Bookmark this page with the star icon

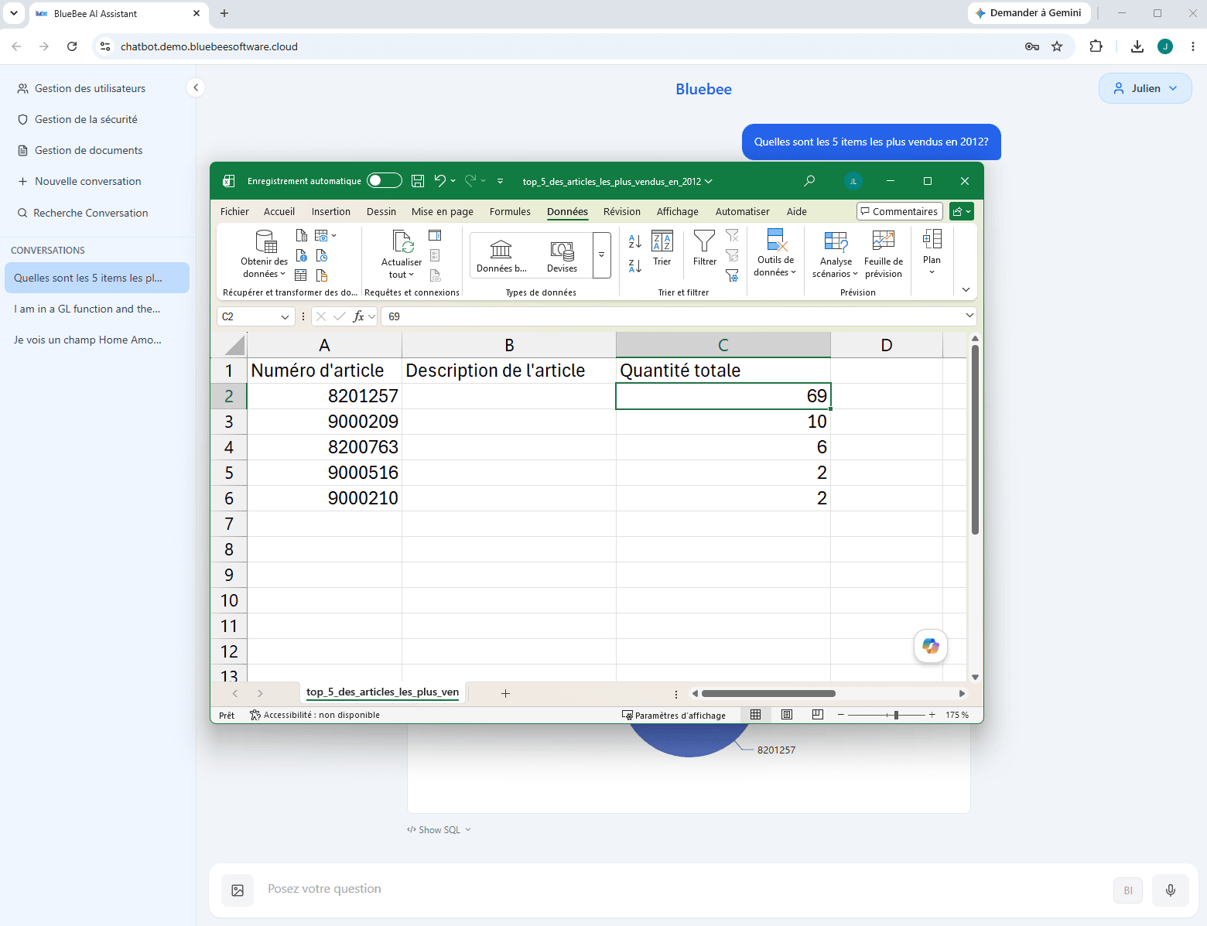(1057, 46)
